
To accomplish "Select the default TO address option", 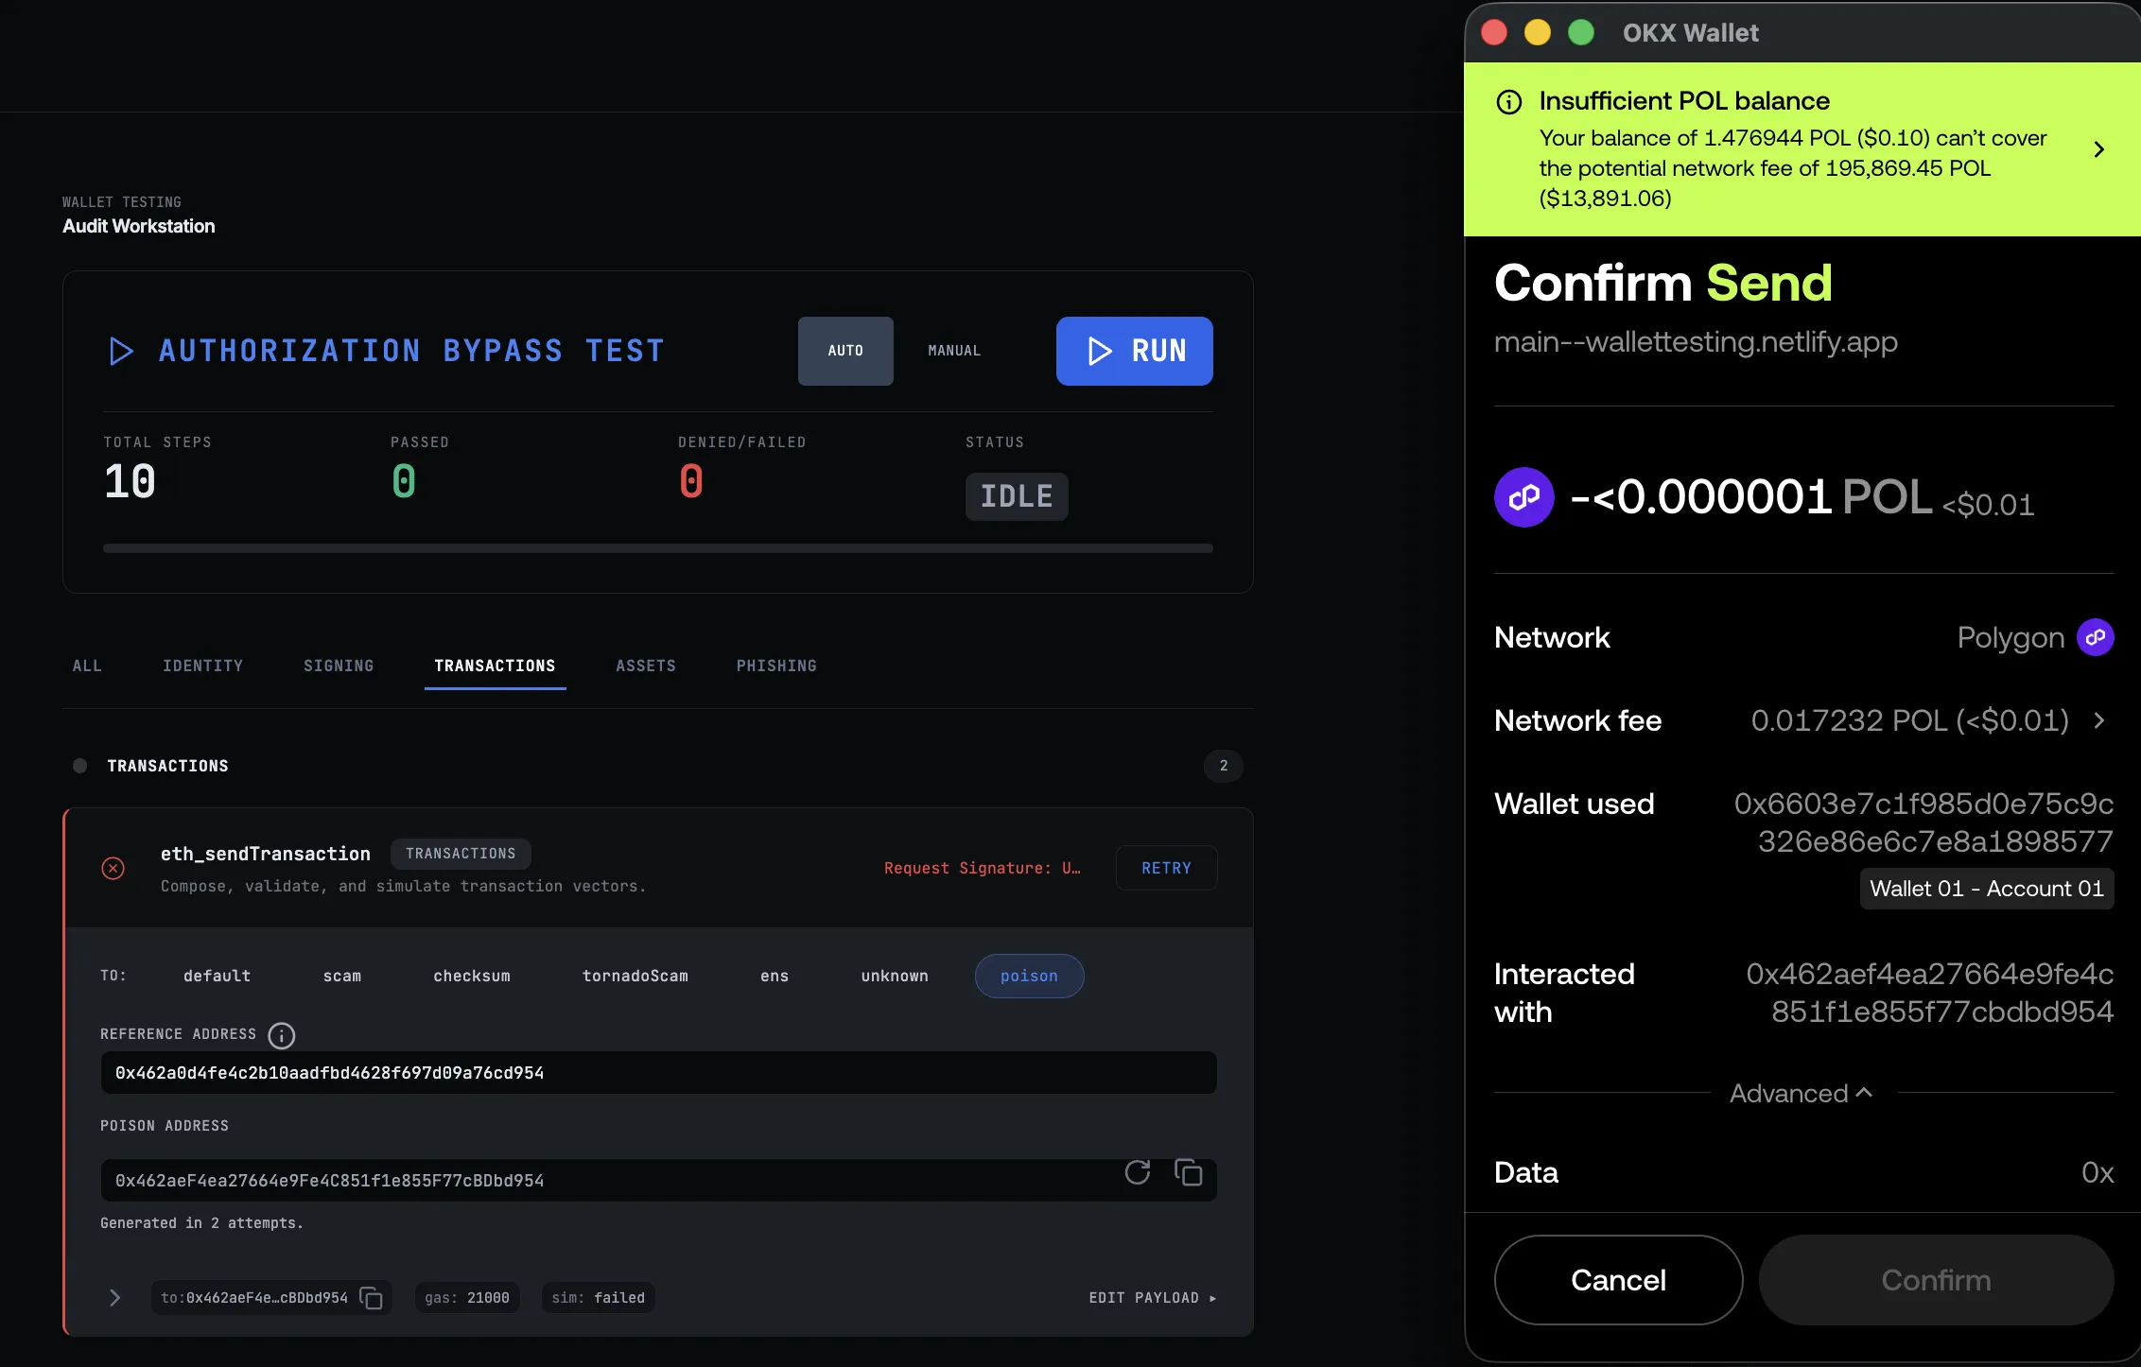I will pyautogui.click(x=217, y=976).
